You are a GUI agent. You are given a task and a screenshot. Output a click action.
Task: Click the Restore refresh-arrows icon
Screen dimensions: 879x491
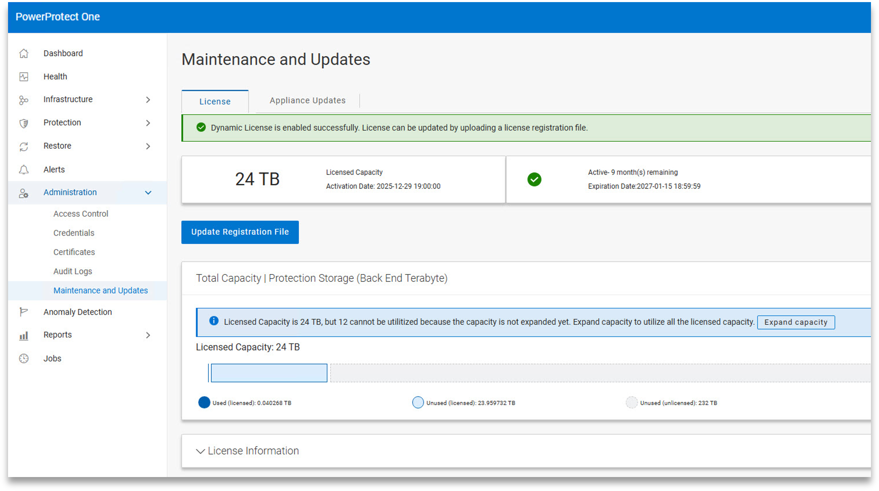pos(24,146)
